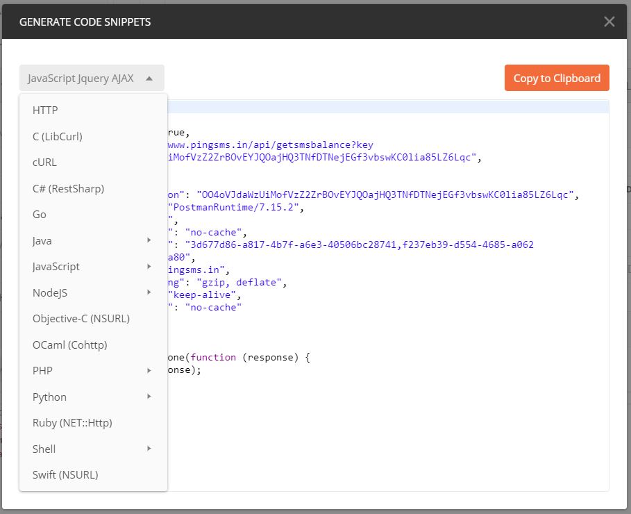Image resolution: width=631 pixels, height=514 pixels.
Task: Expand the Shell submenu arrow
Action: pos(149,448)
